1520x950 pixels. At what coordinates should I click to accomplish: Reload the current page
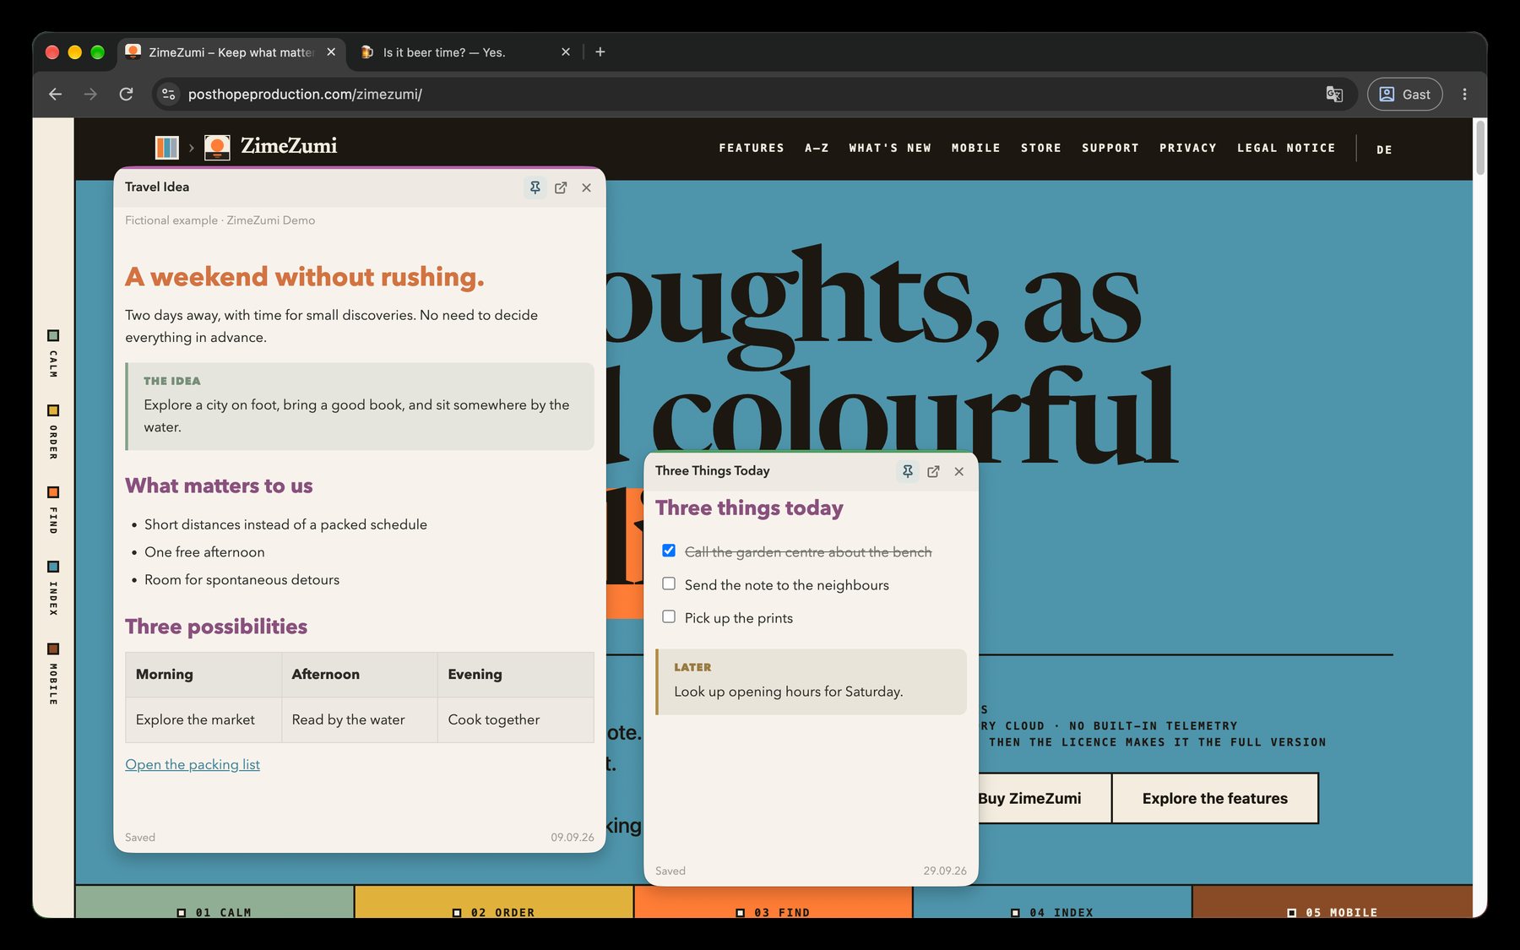point(126,94)
